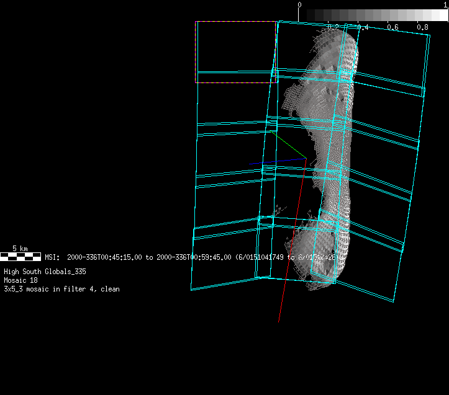Click the checkered 5 km scale bar
This screenshot has width=449, height=395.
click(x=20, y=256)
